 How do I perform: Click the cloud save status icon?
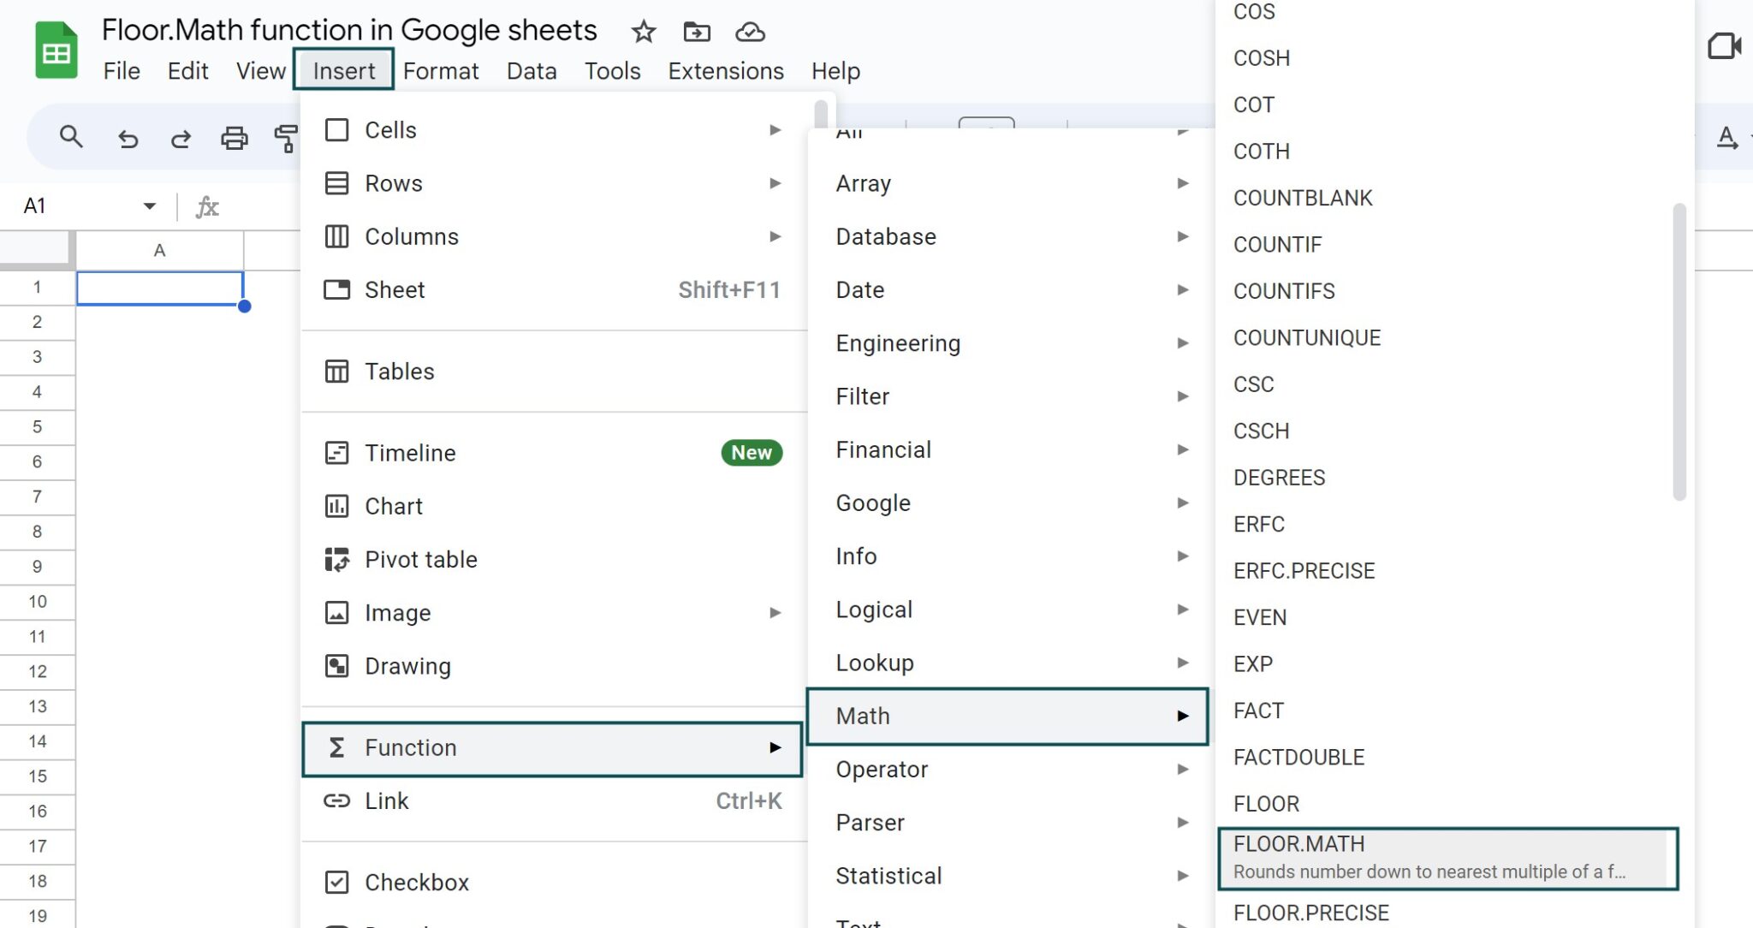click(x=749, y=32)
